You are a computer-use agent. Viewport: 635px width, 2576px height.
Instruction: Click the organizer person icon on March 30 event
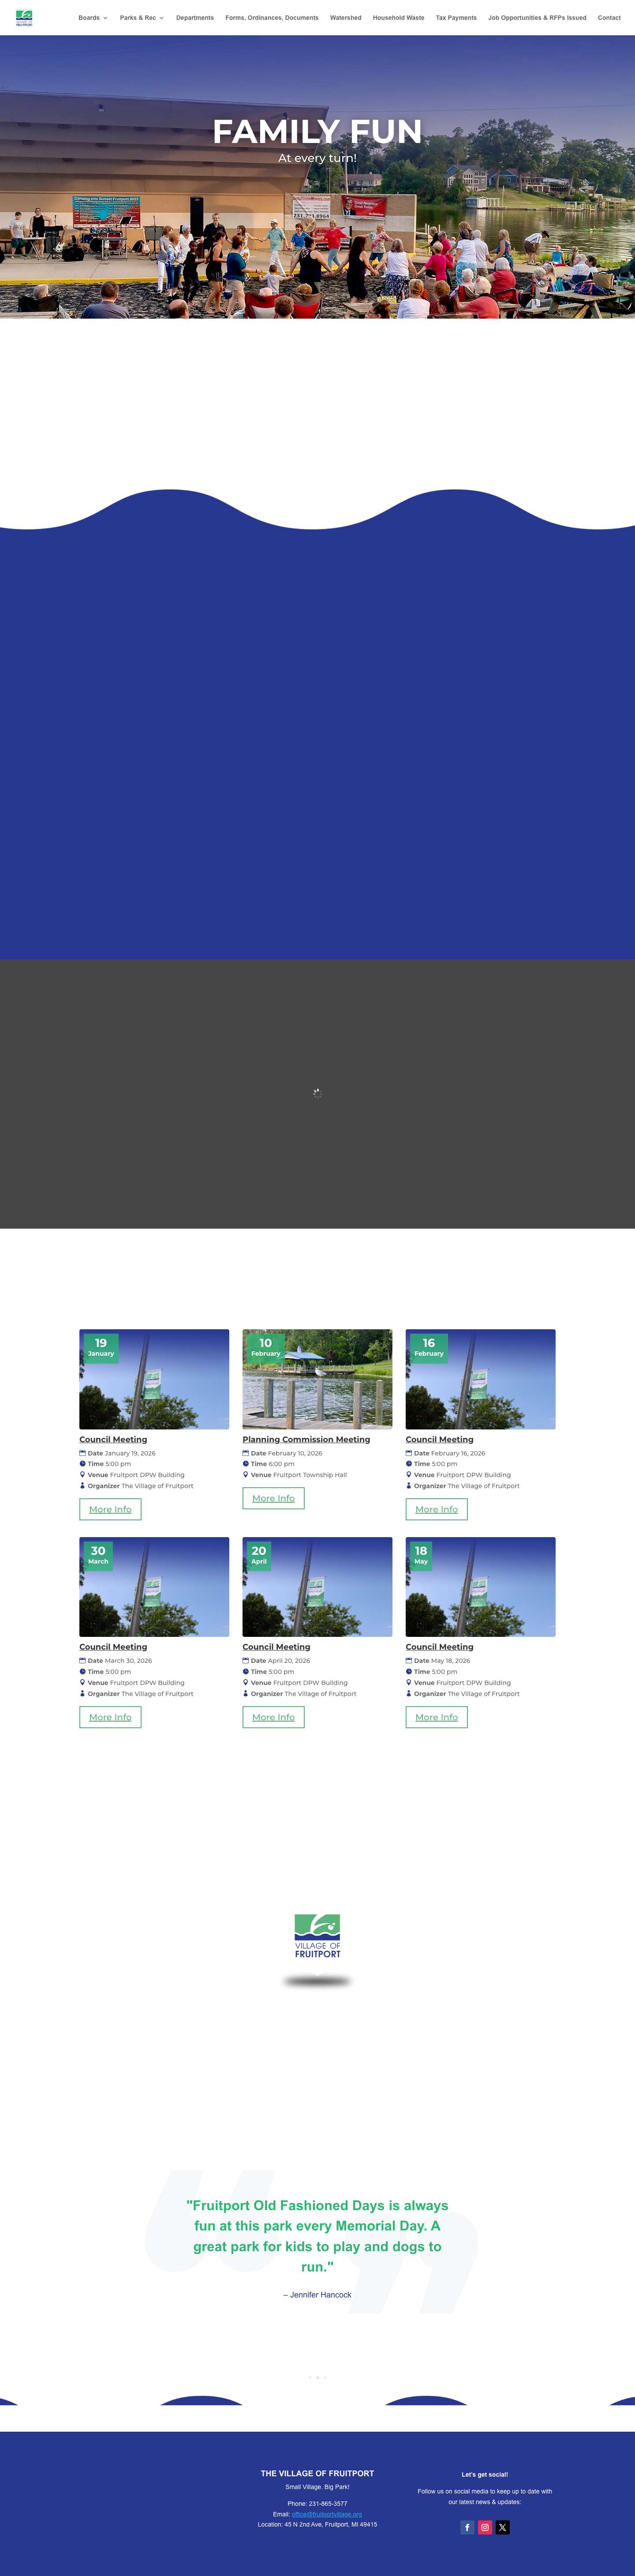[x=83, y=1694]
